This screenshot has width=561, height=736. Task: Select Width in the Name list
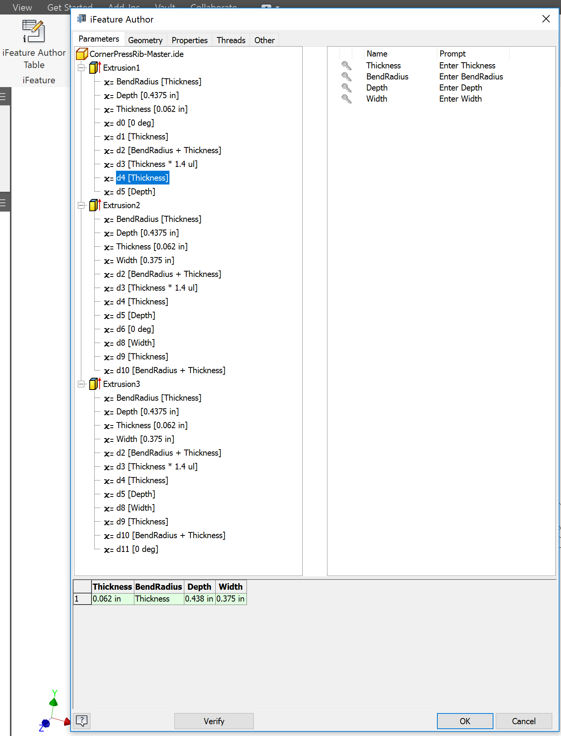(x=377, y=99)
